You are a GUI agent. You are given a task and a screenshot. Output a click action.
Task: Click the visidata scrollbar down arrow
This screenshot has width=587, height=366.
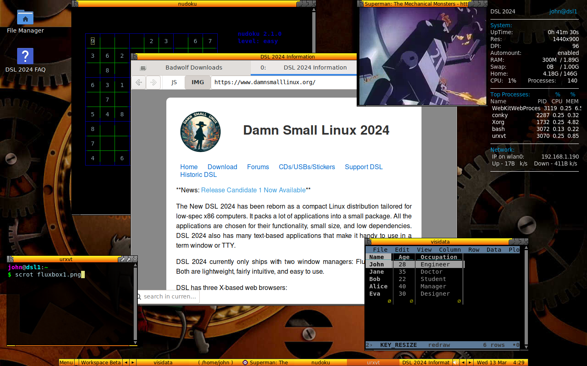tap(526, 347)
